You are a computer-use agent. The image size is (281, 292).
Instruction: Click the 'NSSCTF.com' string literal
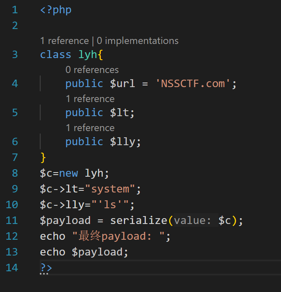coord(193,83)
